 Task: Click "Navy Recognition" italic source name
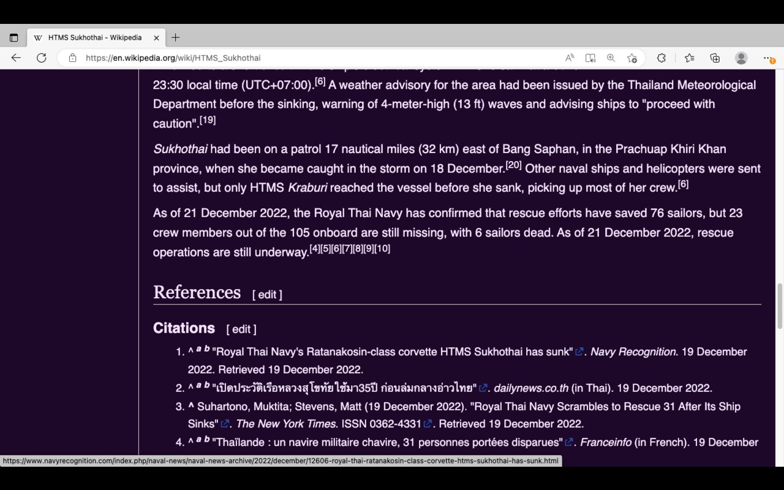633,352
